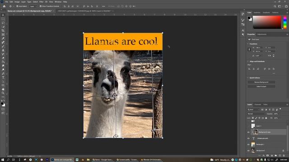Open the Opacity value dropdown
This screenshot has width=289, height=162.
(x=280, y=114)
